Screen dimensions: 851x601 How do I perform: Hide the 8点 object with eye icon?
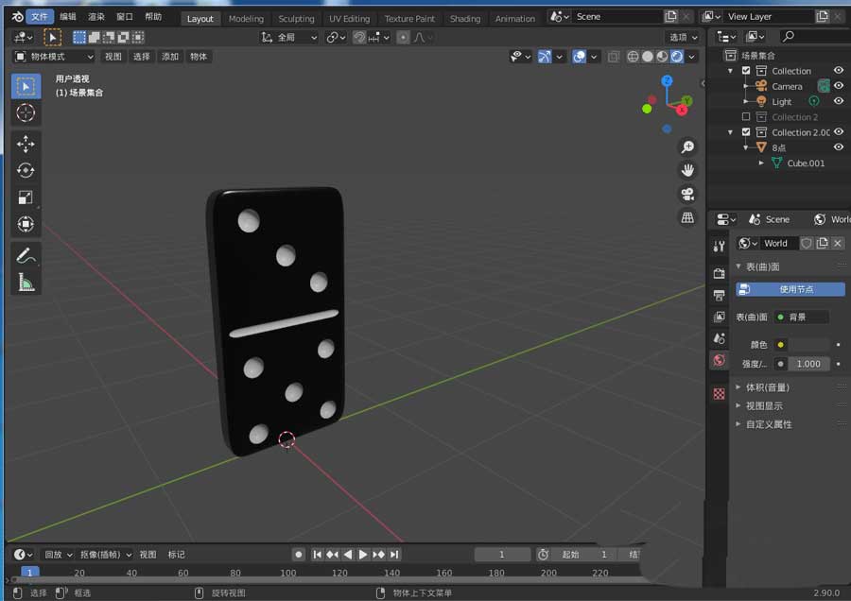839,147
